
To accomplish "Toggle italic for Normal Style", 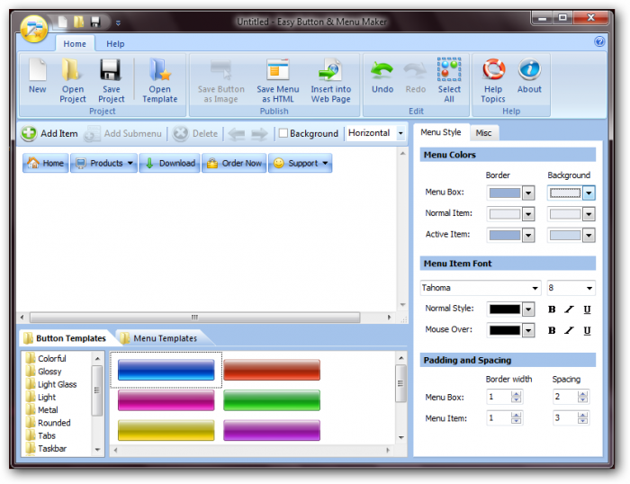I will tap(570, 309).
